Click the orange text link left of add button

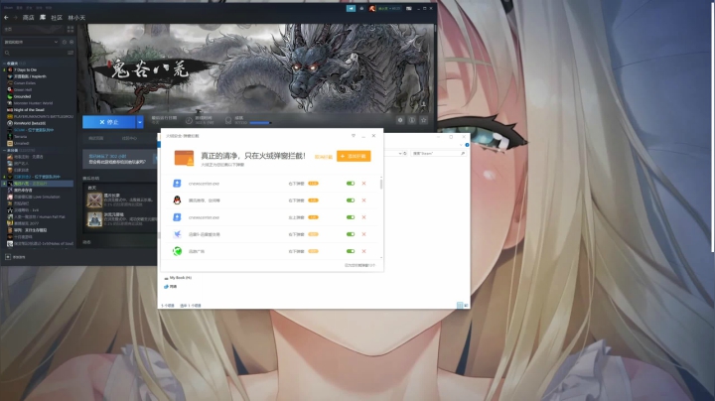(x=324, y=157)
